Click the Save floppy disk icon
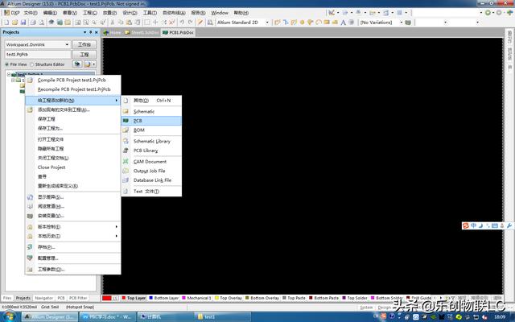 pos(23,23)
